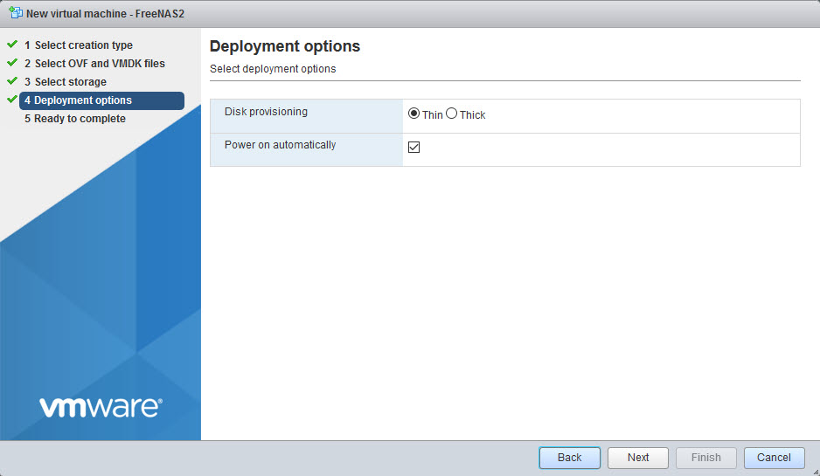This screenshot has width=820, height=476.
Task: Select Thin disk provisioning
Action: coord(413,114)
